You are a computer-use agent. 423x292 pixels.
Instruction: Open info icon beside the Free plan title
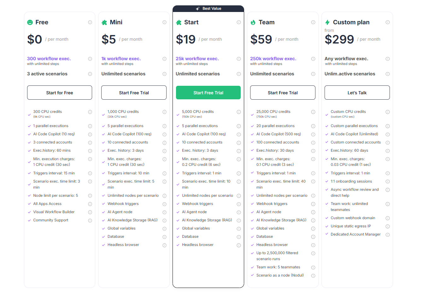pos(90,22)
